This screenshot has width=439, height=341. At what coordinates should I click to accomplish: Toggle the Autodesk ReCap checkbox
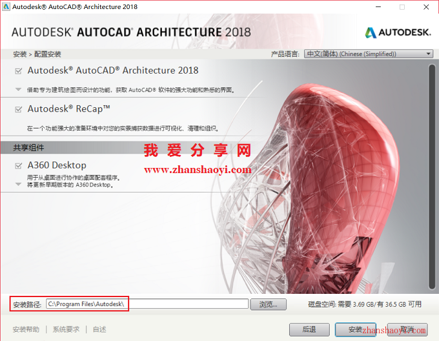tap(19, 109)
